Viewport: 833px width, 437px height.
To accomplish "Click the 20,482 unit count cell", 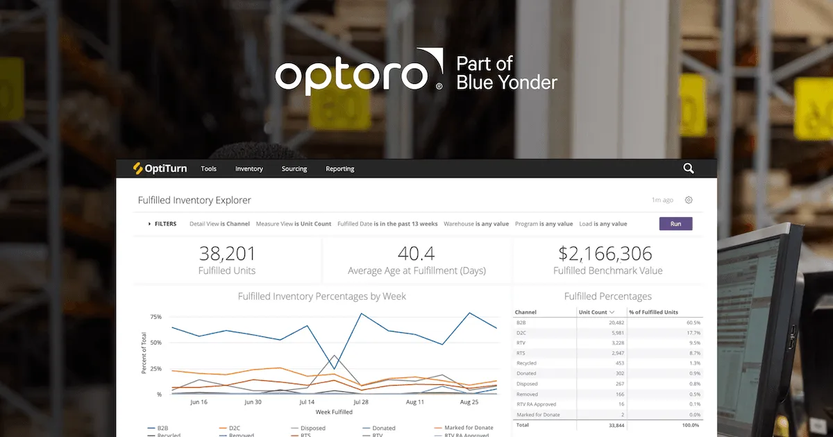I will pos(616,323).
